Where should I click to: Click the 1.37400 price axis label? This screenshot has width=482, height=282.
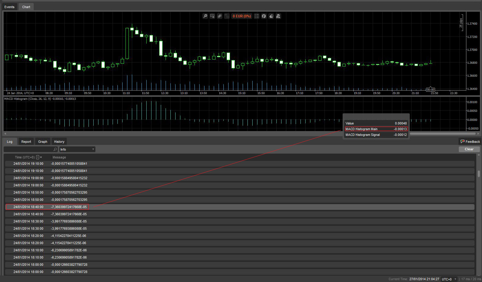point(472,24)
